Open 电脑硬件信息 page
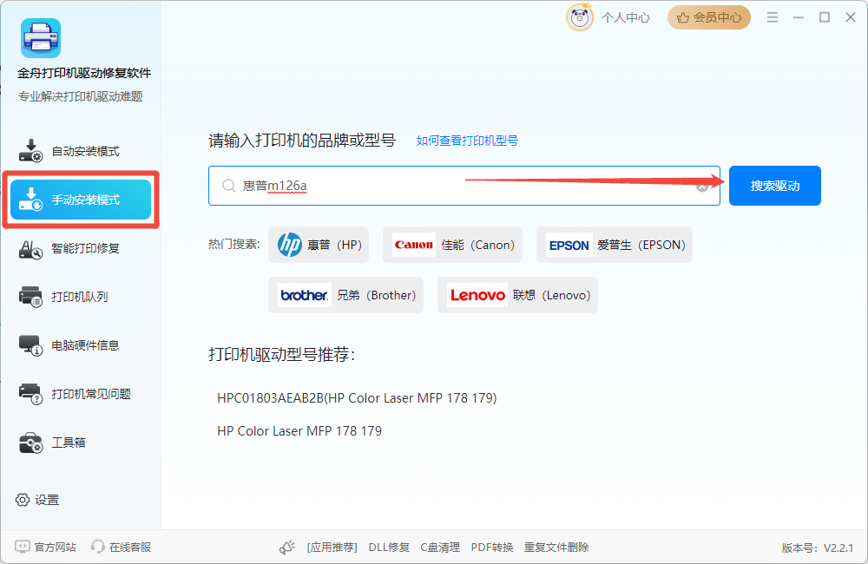The width and height of the screenshot is (868, 564). (81, 345)
